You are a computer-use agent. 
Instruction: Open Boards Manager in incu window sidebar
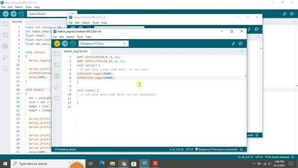[5, 35]
